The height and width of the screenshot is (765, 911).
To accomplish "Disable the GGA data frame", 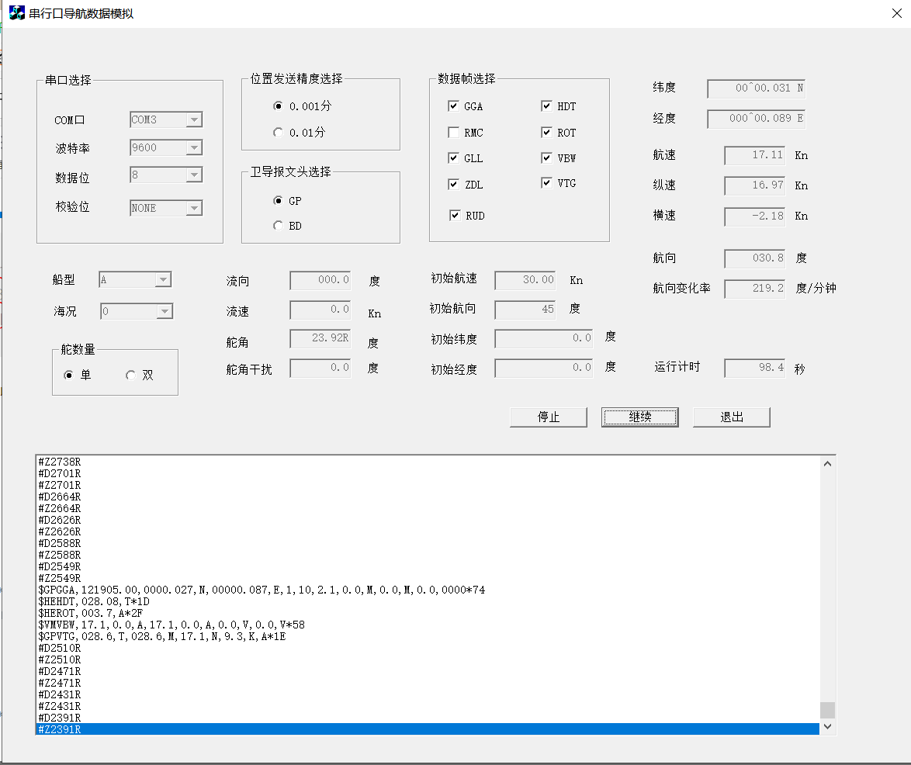I will pos(454,106).
